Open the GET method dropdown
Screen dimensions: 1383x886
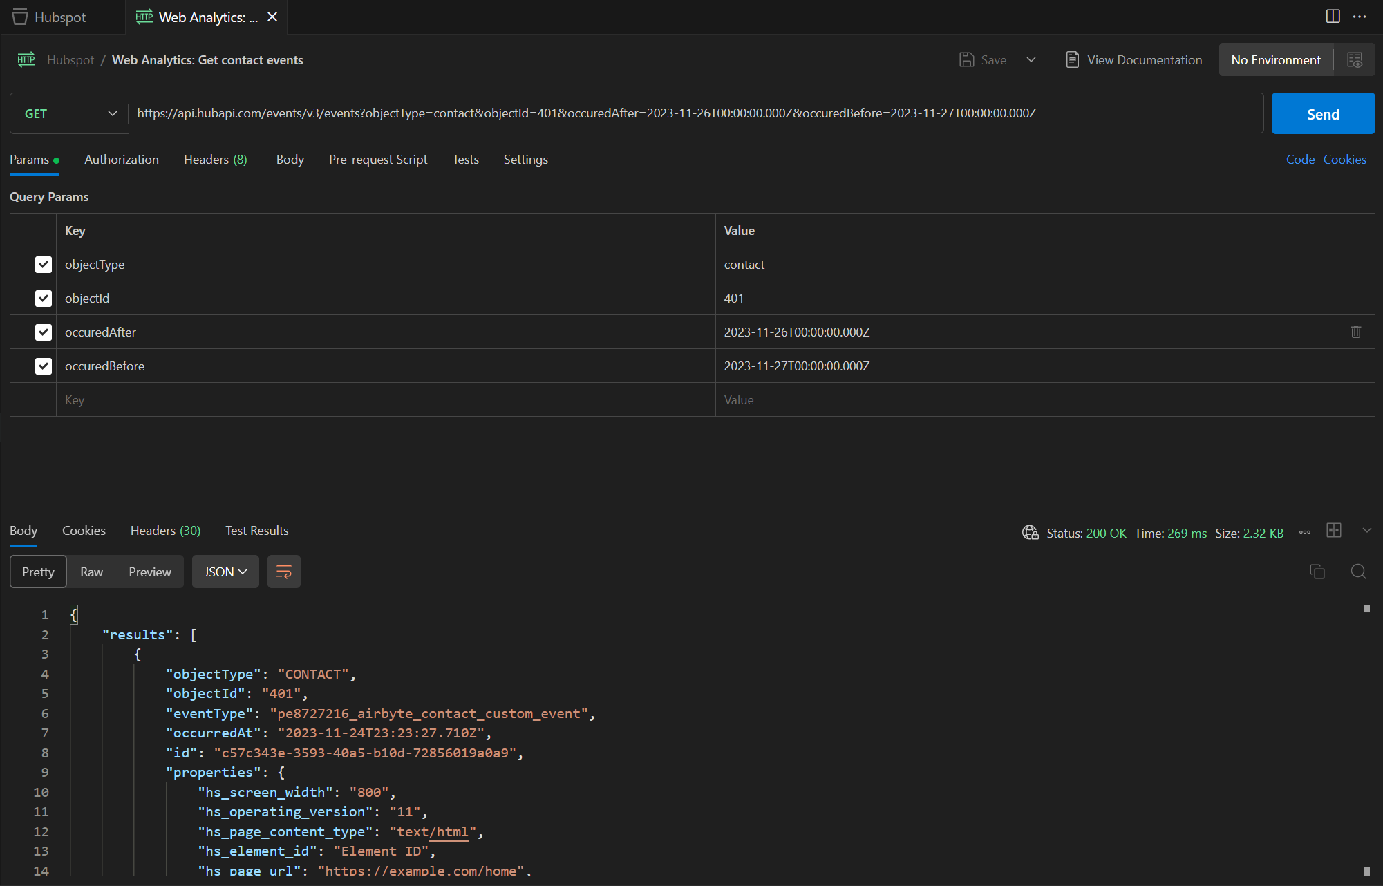coord(69,114)
